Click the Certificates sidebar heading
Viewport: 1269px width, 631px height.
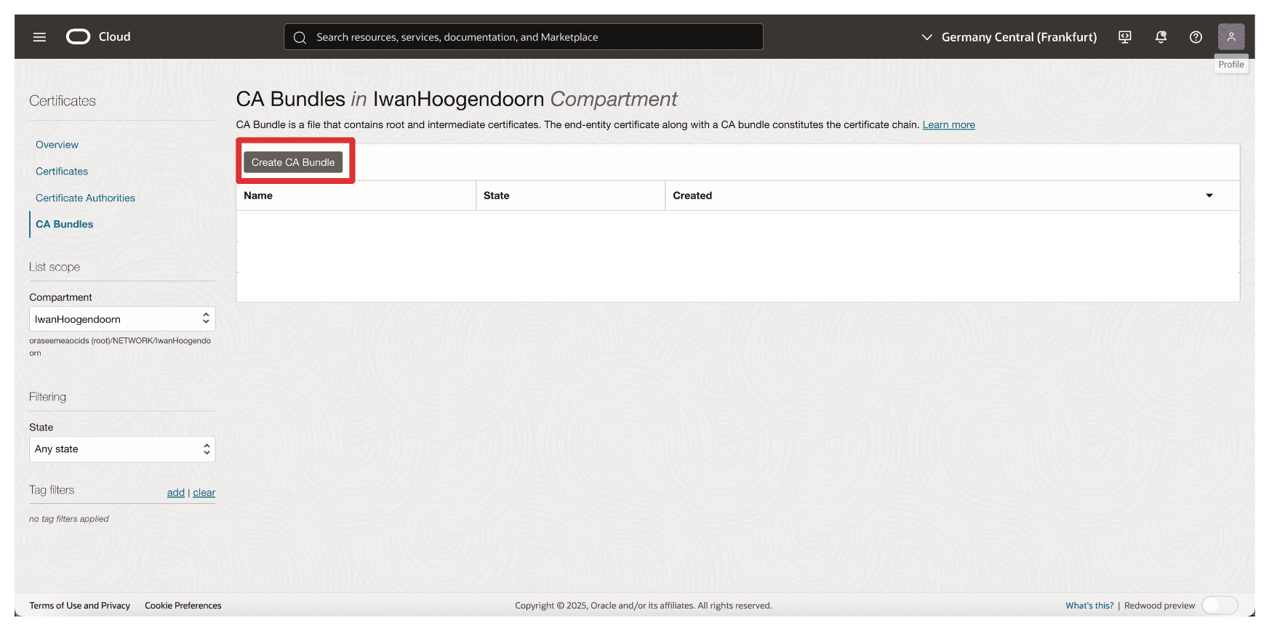[x=63, y=101]
